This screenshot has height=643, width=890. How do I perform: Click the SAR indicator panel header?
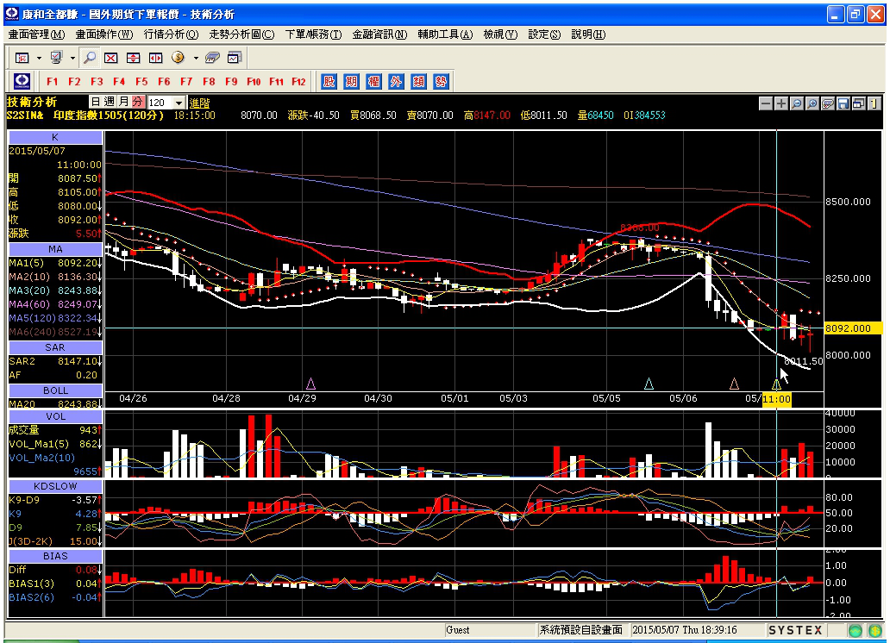pos(55,347)
